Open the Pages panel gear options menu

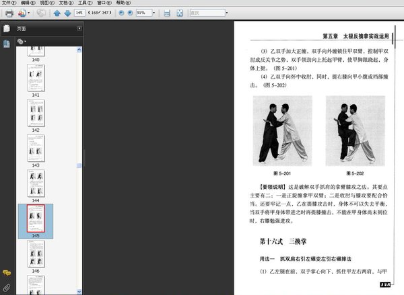tap(22, 41)
